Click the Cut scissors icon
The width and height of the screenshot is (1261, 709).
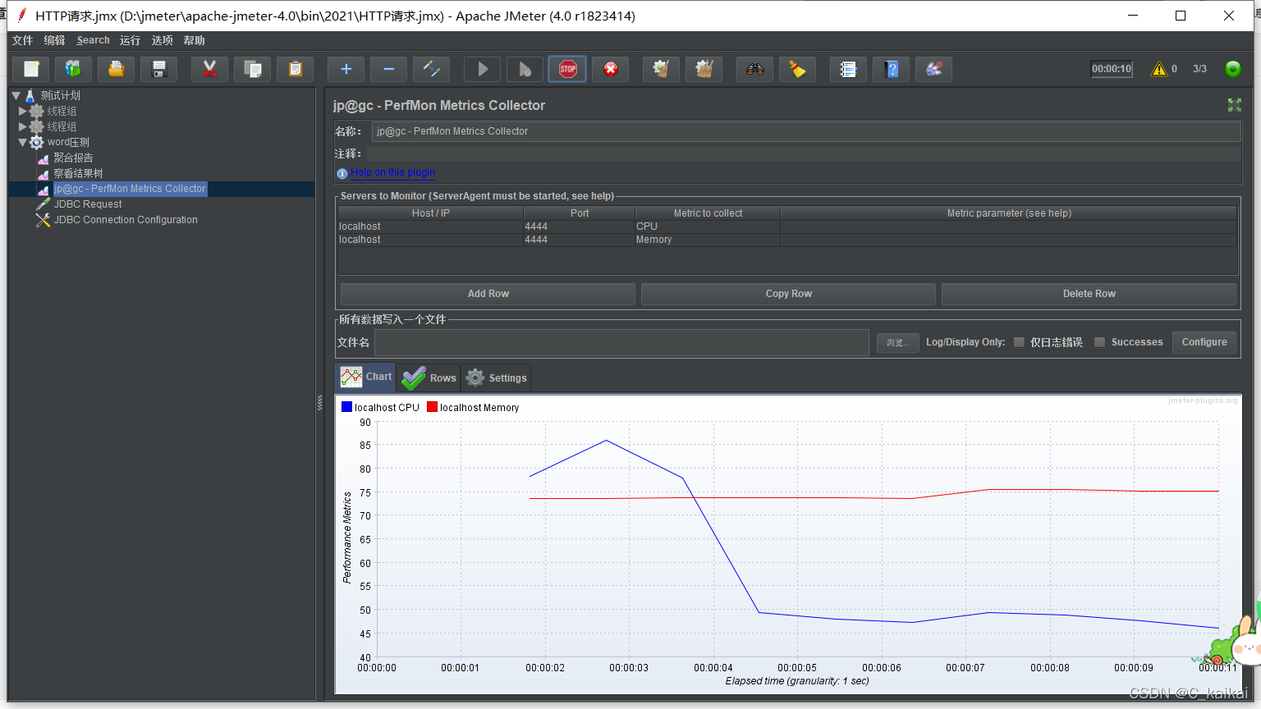click(209, 69)
